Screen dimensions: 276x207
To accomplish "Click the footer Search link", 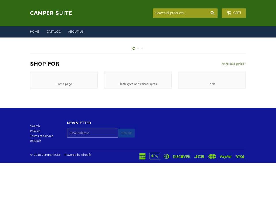I will (35, 126).
